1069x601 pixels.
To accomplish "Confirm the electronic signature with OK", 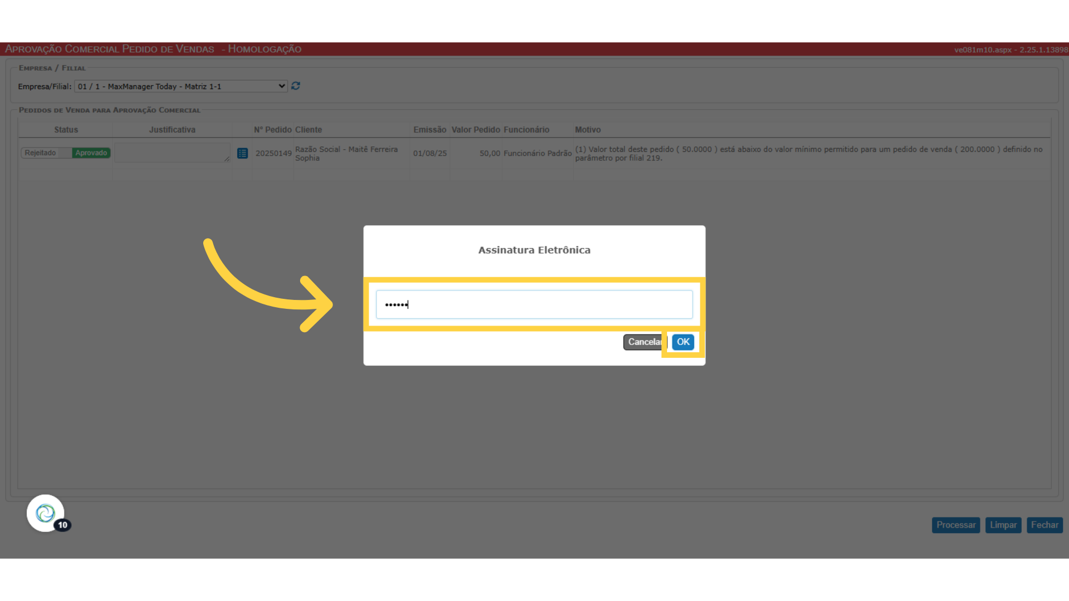I will (x=683, y=342).
